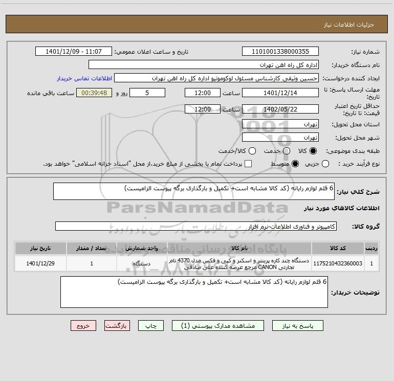394x381 pixels.
Task: Click the remaining days field showing 5
Action: [x=147, y=93]
